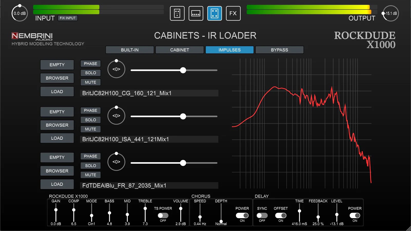The width and height of the screenshot is (411, 231).
Task: Click the FdTDEAlBlu_FR_87_2035_Mix1 file name field
Action: coord(149,185)
